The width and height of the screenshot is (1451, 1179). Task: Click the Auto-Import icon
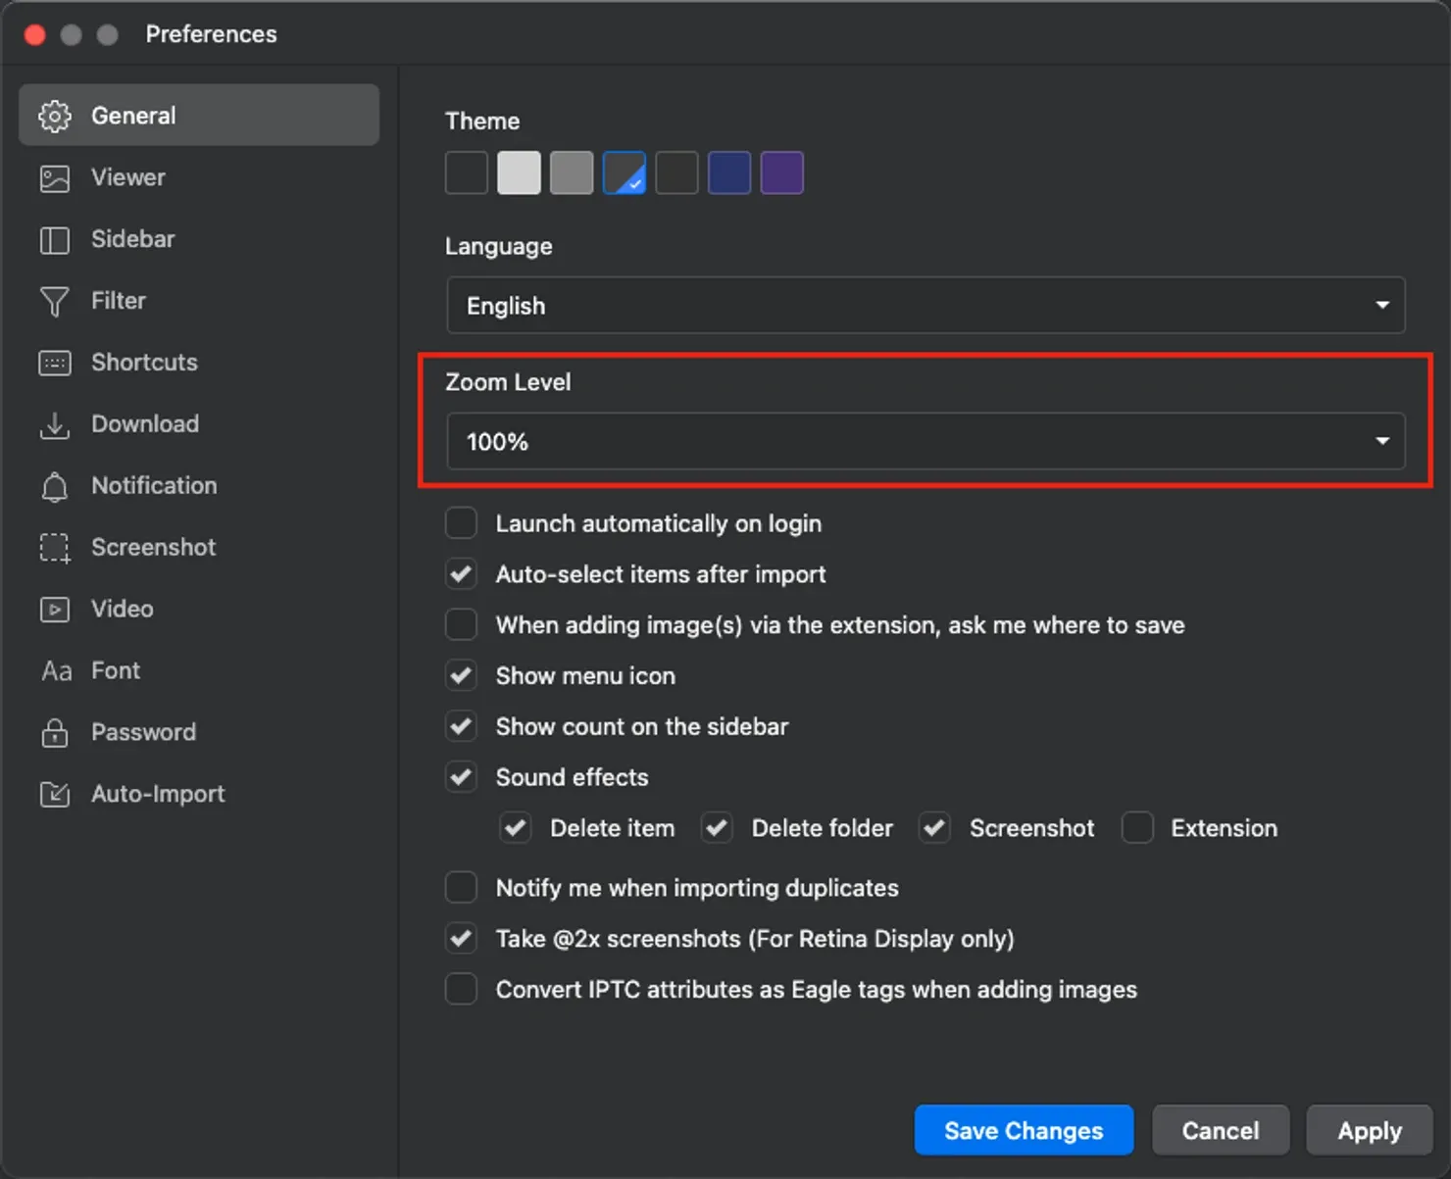(55, 794)
